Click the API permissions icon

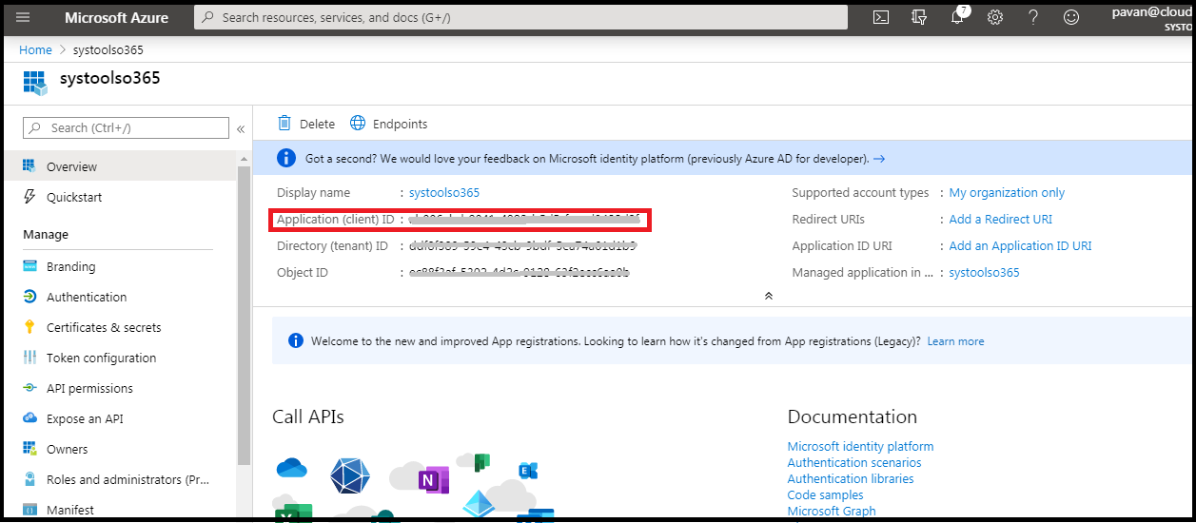(29, 388)
